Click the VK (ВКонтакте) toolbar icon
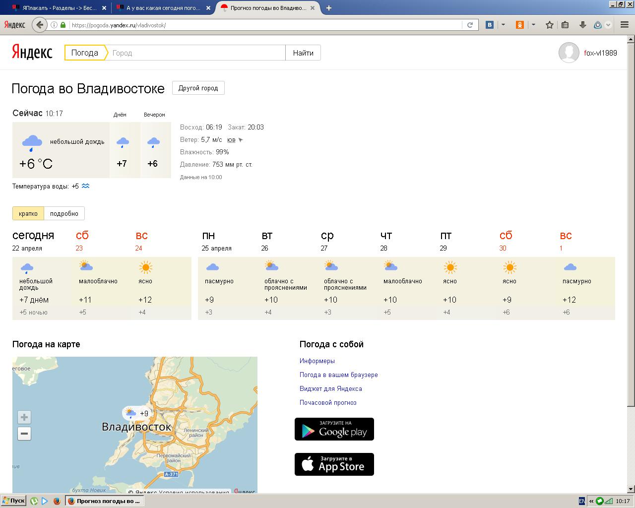Viewport: 635px width, 508px height. coord(490,25)
